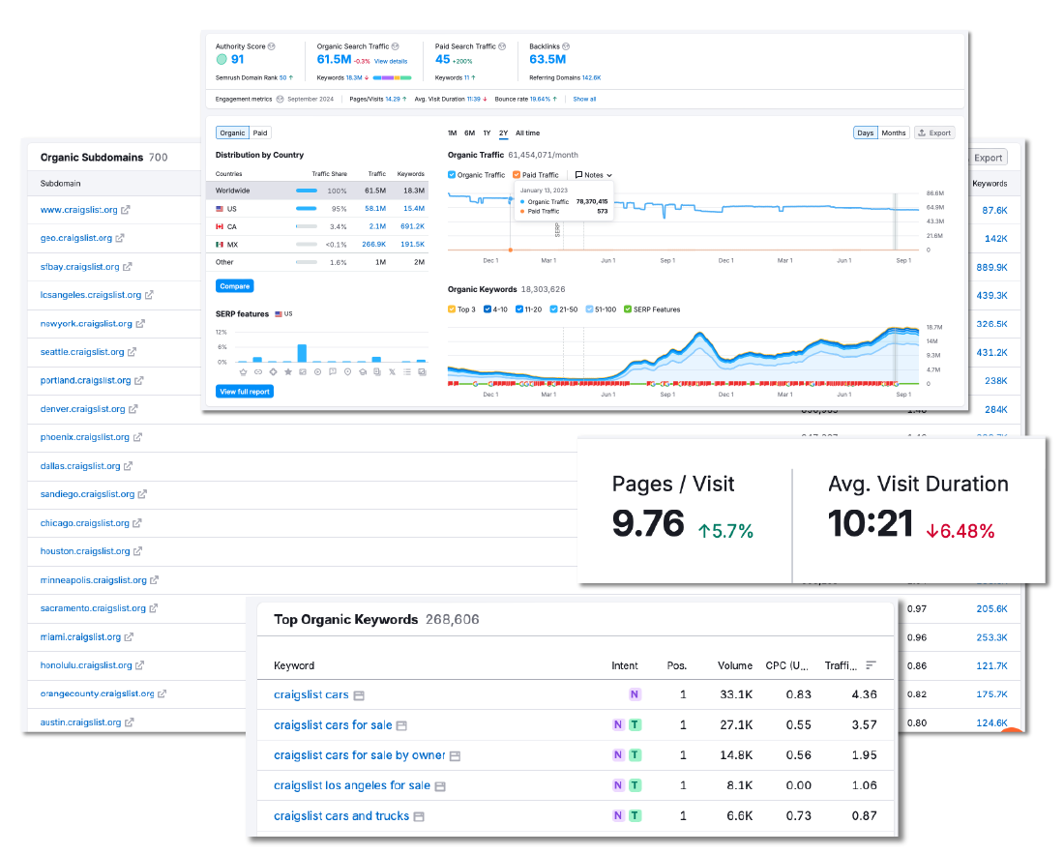The width and height of the screenshot is (1064, 854).
Task: Switch to the Paid tab
Action: click(x=260, y=133)
